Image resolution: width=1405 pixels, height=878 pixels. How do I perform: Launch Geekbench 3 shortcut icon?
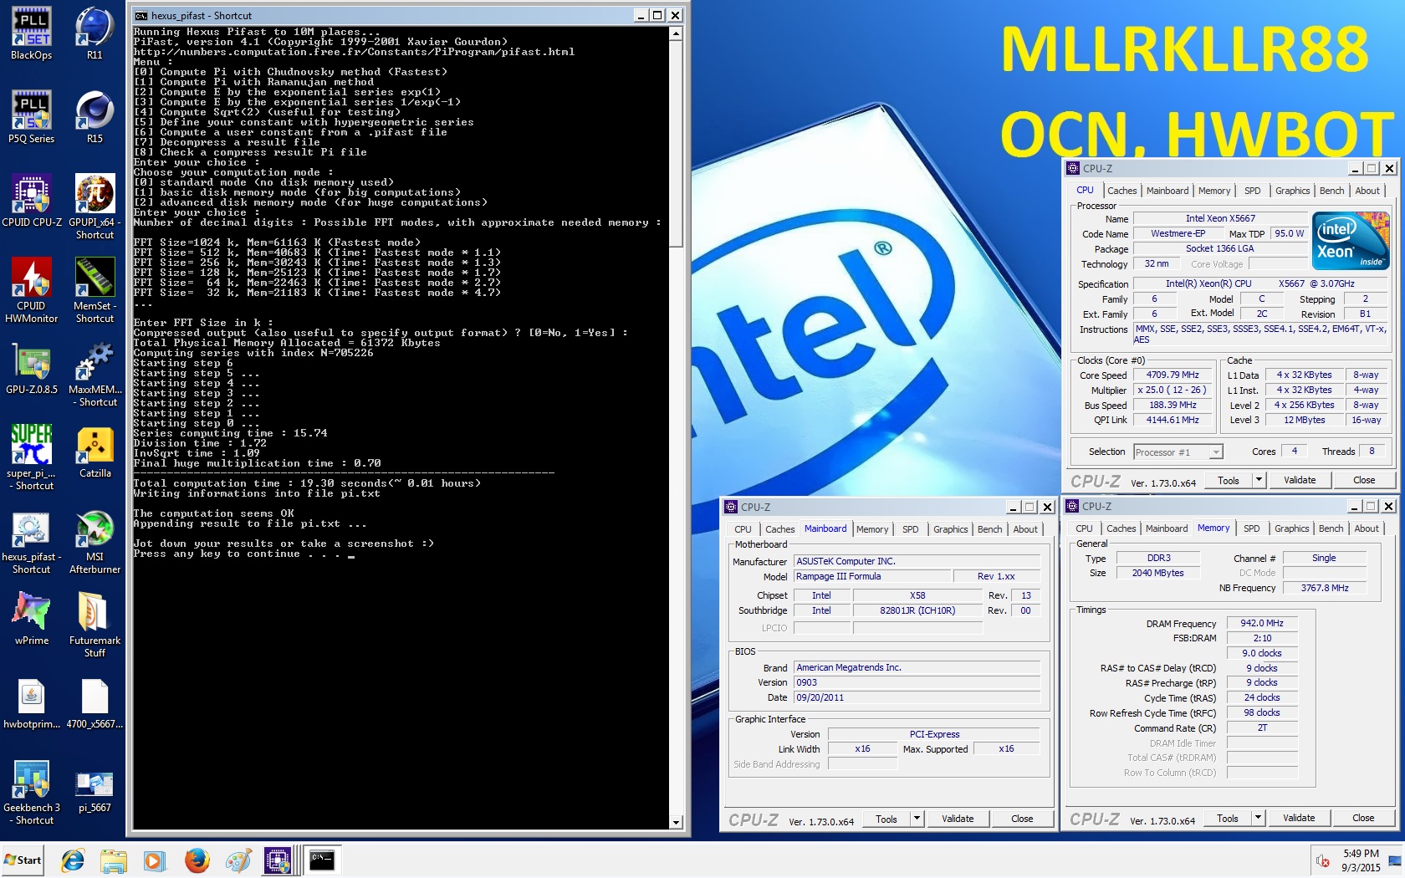(x=32, y=792)
